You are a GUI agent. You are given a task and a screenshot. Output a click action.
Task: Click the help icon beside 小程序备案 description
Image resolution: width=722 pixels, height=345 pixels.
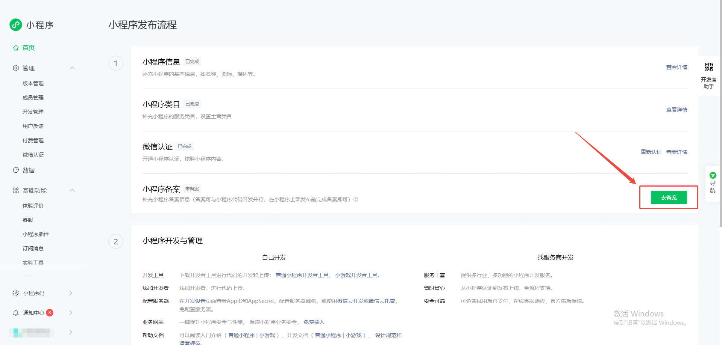point(356,199)
